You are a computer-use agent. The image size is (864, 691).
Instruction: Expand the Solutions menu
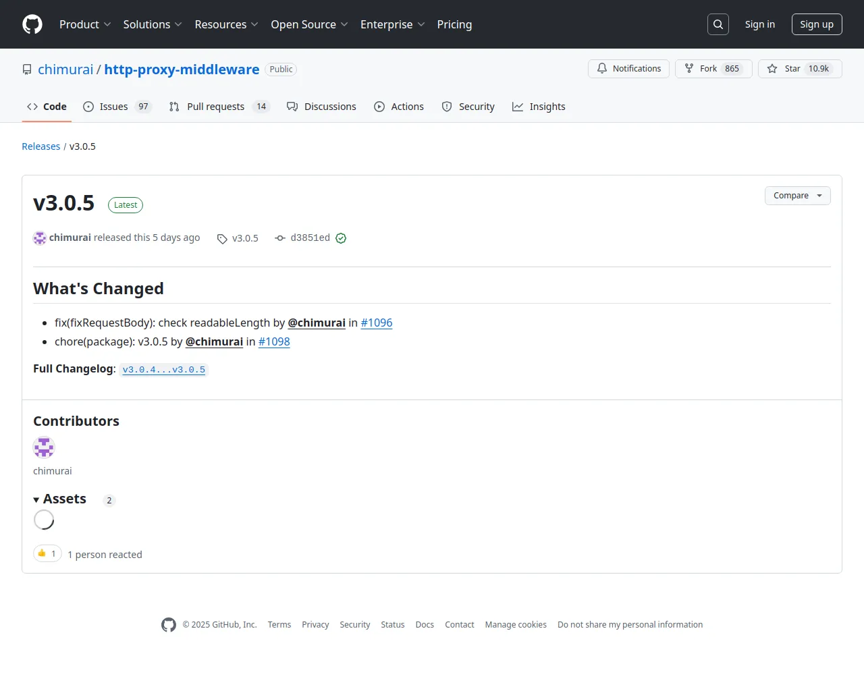coord(153,24)
